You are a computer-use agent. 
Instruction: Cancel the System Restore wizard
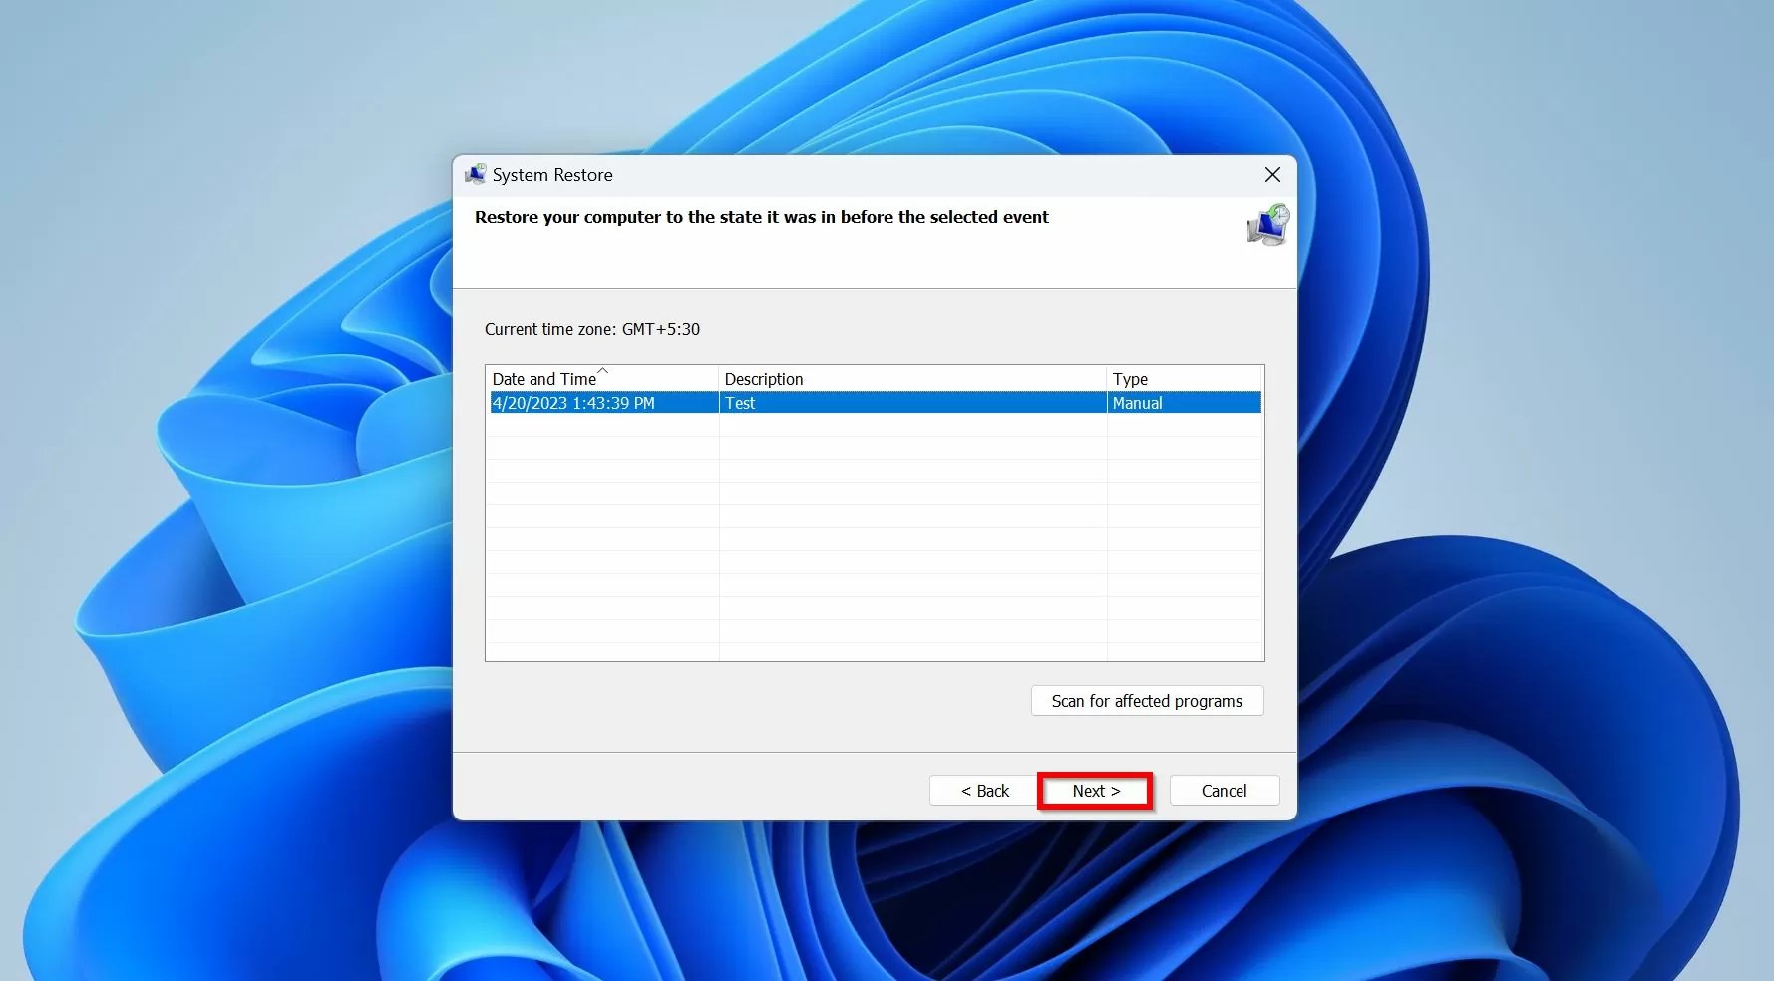1224,790
